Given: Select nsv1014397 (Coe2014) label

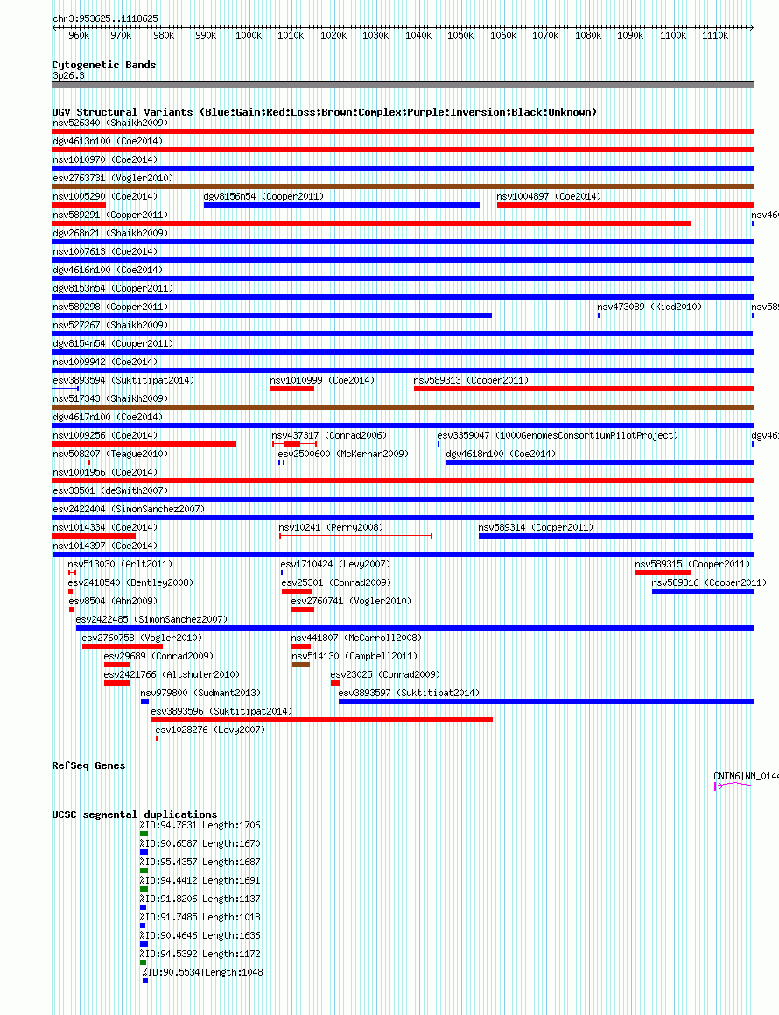Looking at the screenshot, I should [x=105, y=546].
